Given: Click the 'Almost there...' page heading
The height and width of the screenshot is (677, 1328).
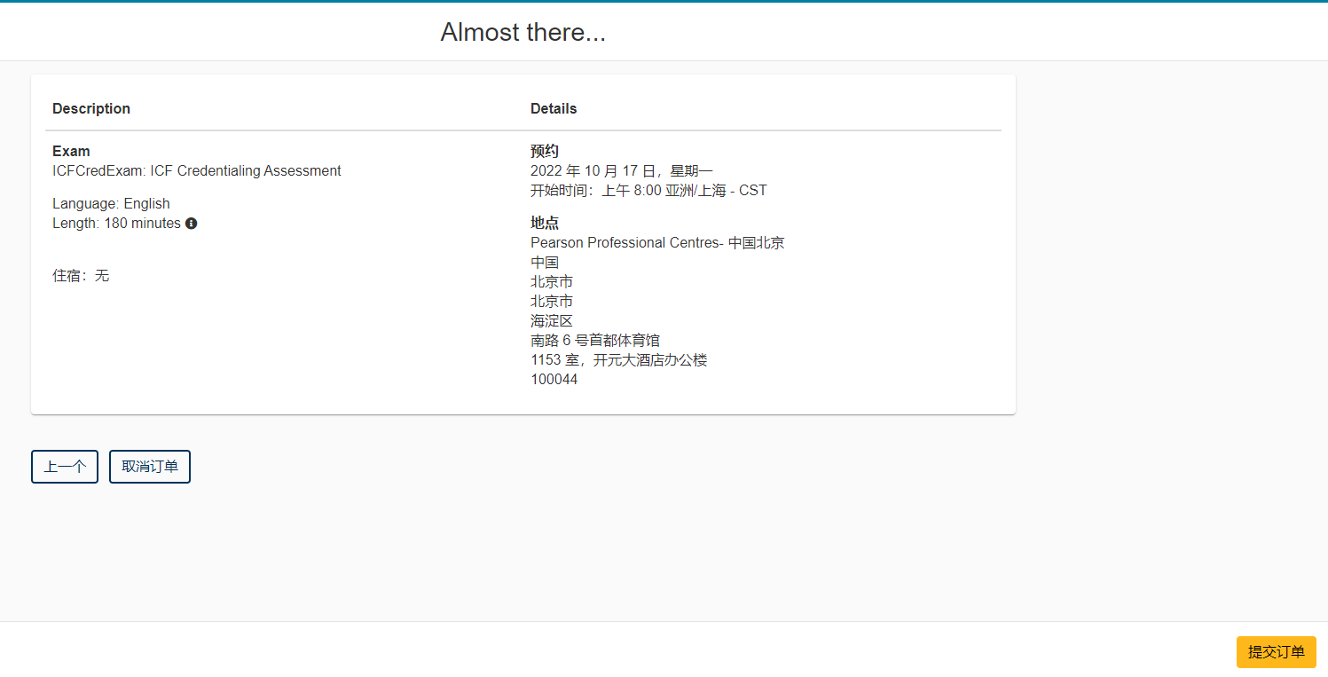Looking at the screenshot, I should pyautogui.click(x=523, y=33).
